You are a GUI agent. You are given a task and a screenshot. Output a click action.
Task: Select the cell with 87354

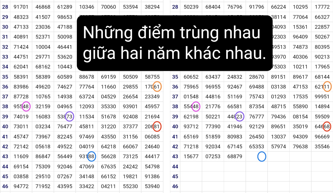pos(257,106)
